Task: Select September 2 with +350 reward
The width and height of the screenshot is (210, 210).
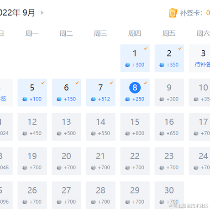Action: coord(169,58)
